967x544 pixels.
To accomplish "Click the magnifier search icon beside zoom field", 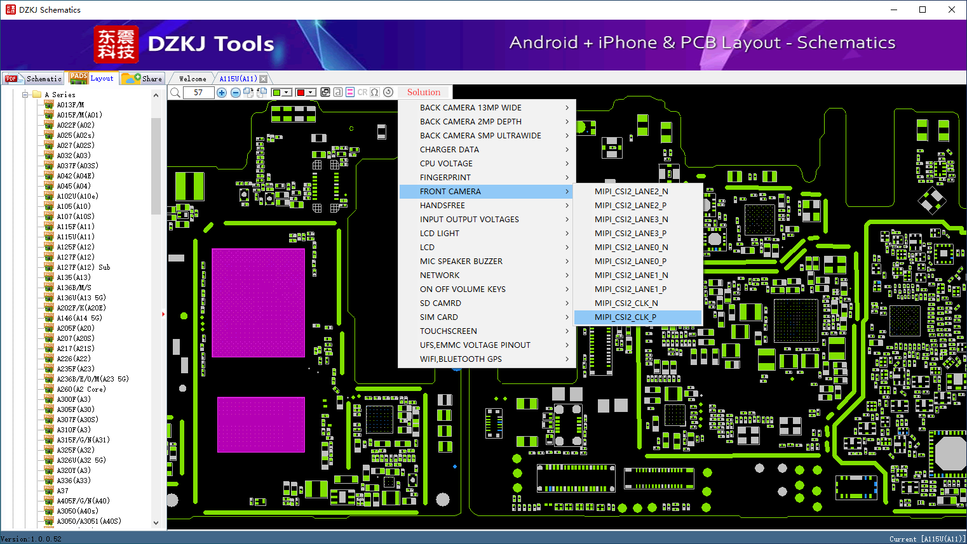I will pyautogui.click(x=175, y=93).
